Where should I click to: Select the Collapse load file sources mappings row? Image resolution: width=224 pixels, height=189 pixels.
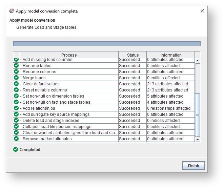click(x=68, y=127)
